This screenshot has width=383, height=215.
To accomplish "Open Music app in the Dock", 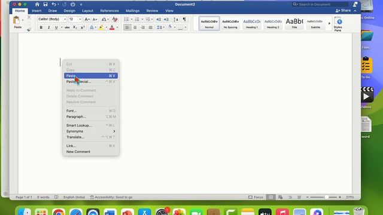I will 282,211.
